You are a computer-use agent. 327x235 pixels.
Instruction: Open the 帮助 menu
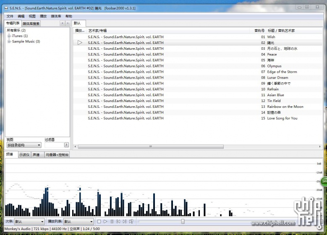[x=68, y=16]
